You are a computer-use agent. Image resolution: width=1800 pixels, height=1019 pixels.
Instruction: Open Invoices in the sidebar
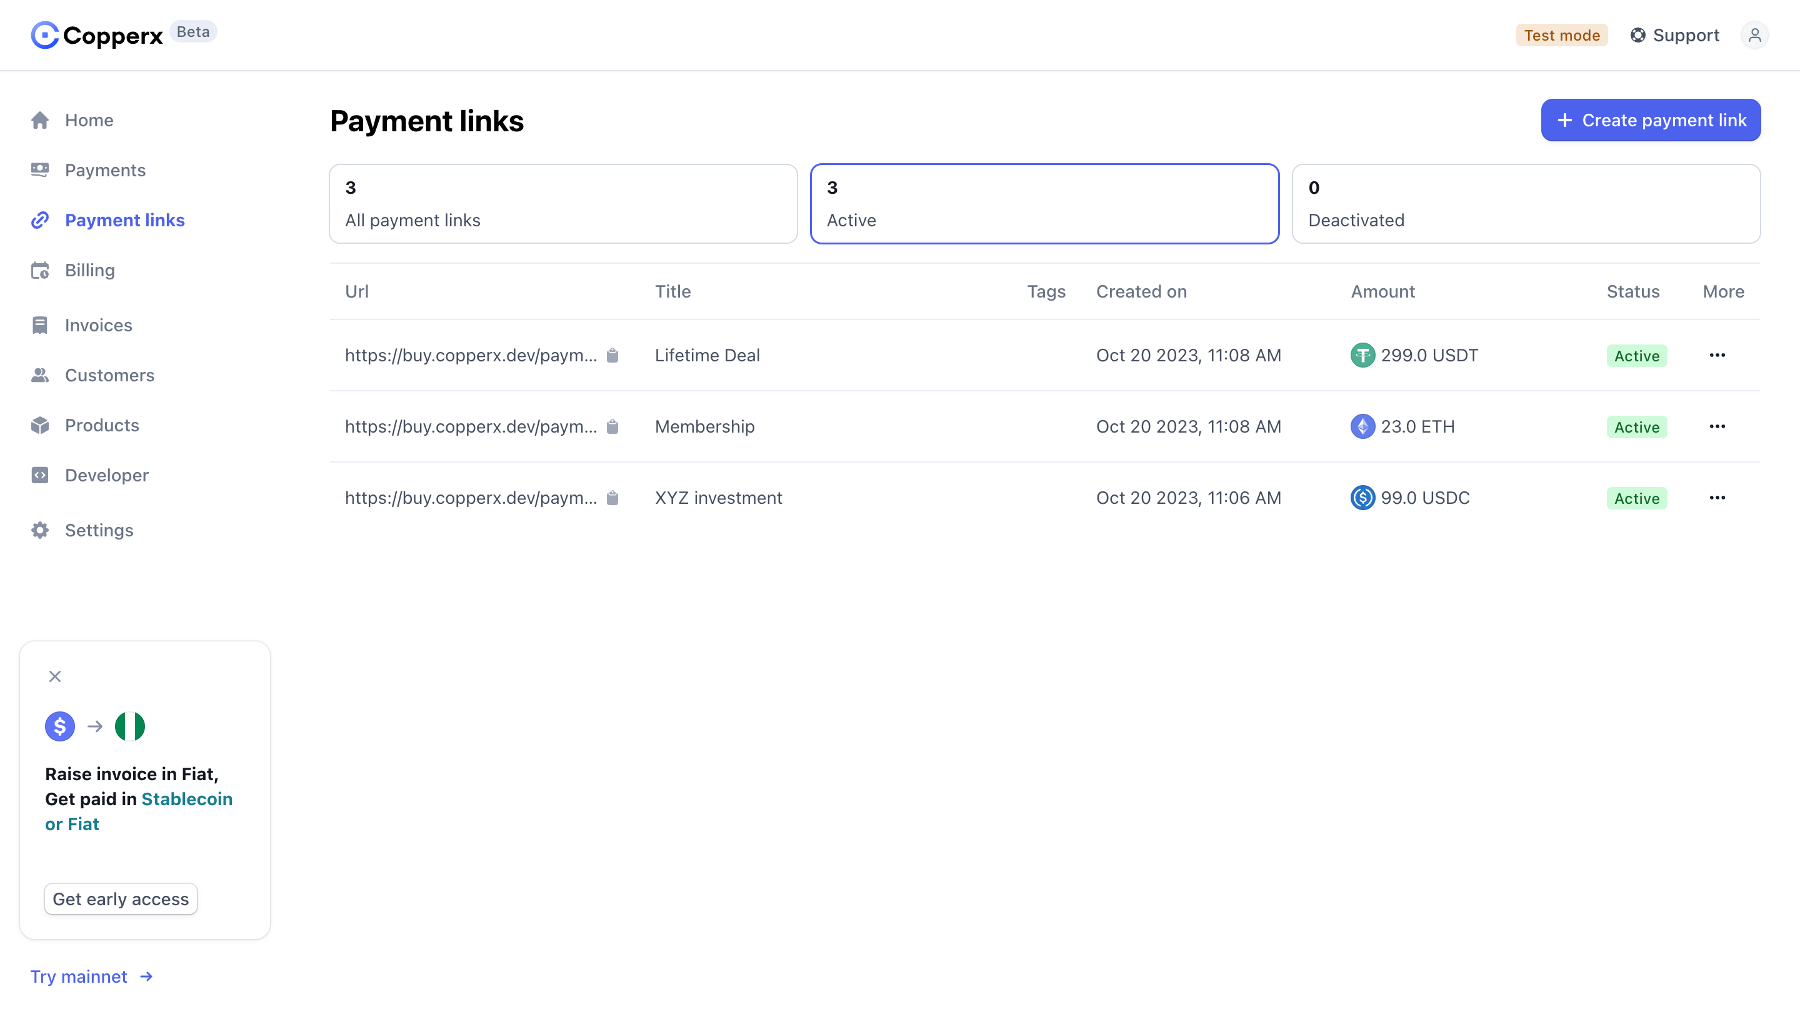81,326
